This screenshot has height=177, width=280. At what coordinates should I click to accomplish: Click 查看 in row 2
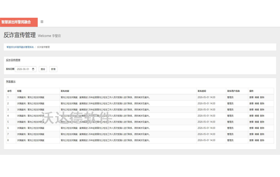pos(252,104)
